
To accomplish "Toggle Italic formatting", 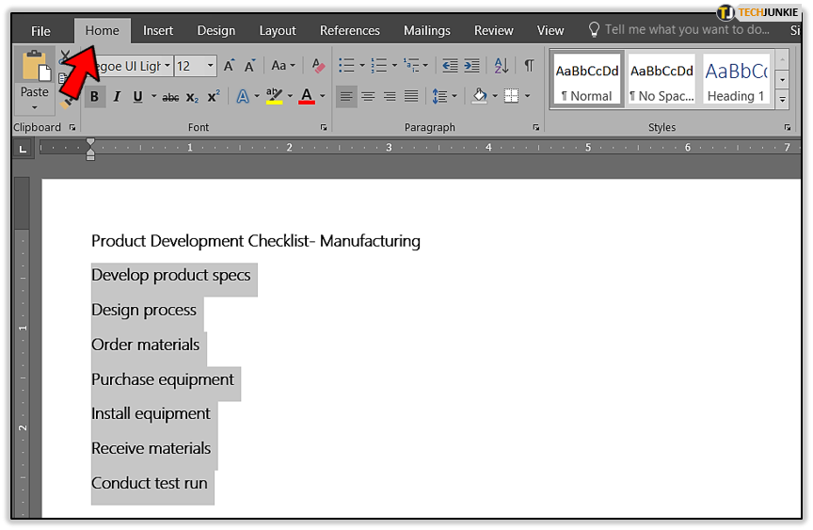I will 117,96.
